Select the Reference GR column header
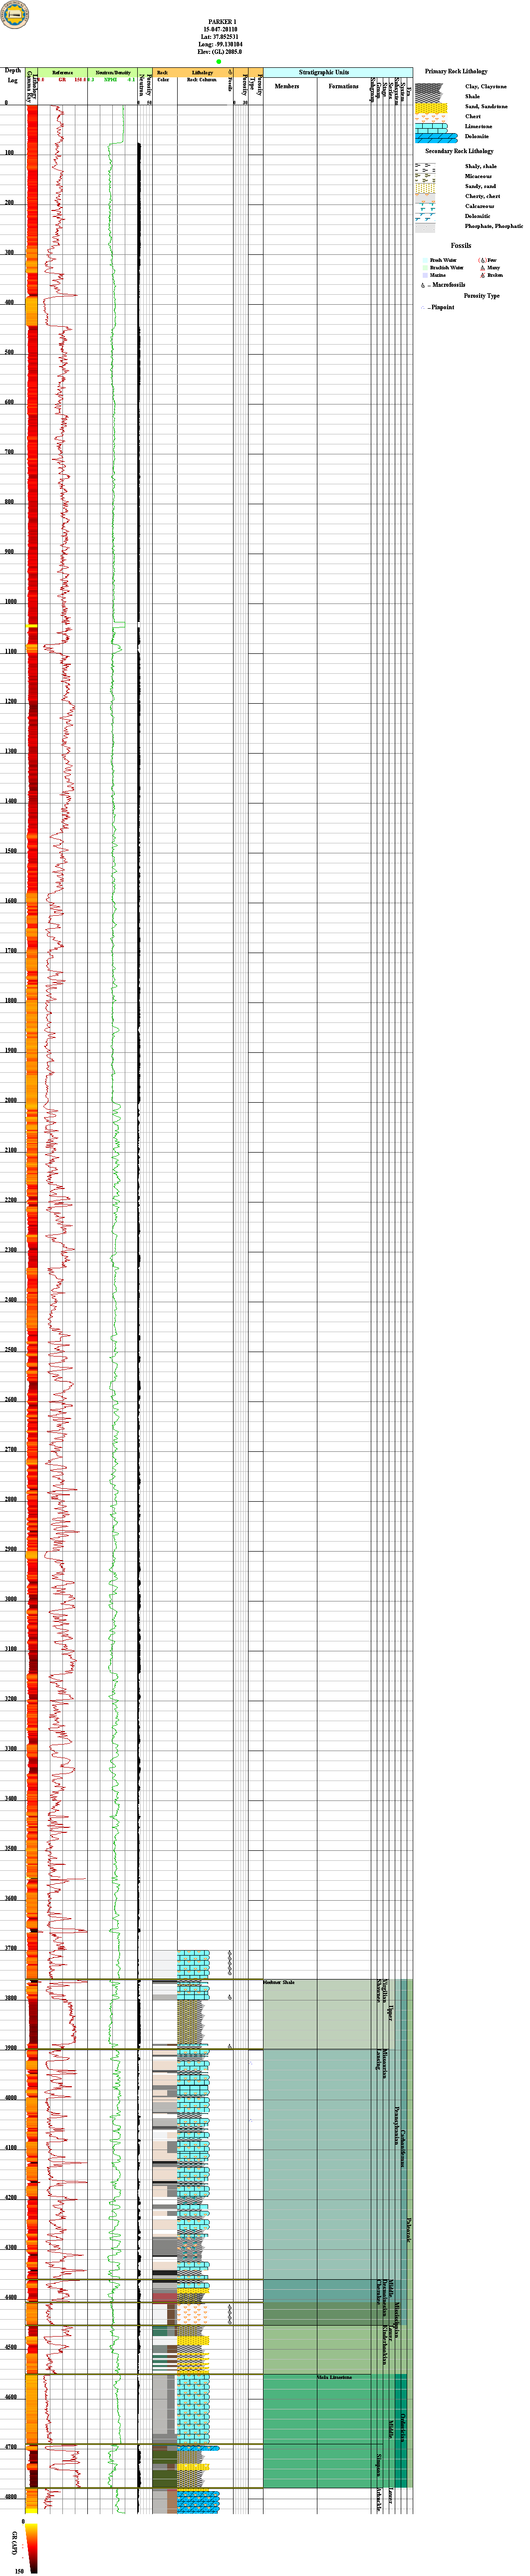This screenshot has height=2576, width=530. [62, 76]
